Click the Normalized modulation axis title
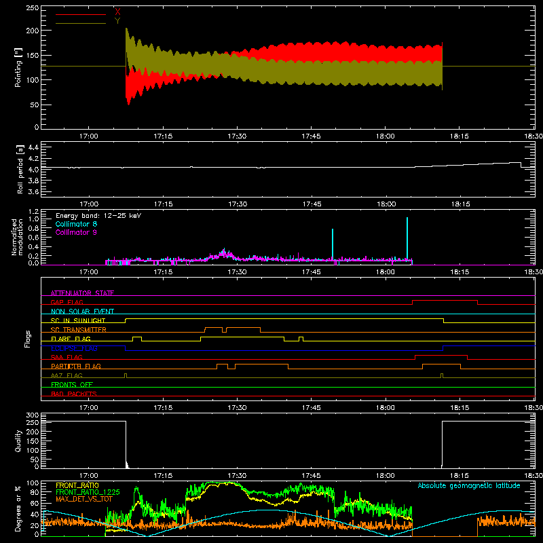Image resolution: width=543 pixels, height=543 pixels. point(18,237)
